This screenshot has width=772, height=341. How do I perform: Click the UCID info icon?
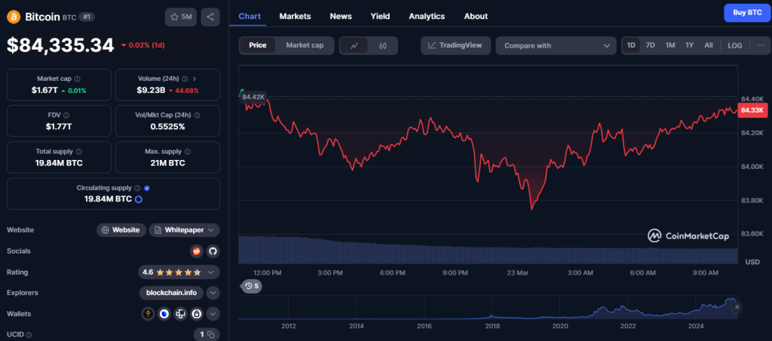[29, 335]
